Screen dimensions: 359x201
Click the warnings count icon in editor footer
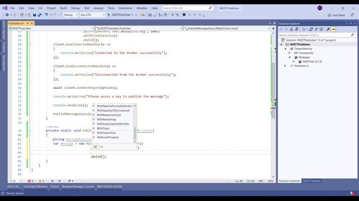(40, 181)
